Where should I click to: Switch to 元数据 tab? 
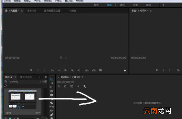pyautogui.click(x=73, y=11)
